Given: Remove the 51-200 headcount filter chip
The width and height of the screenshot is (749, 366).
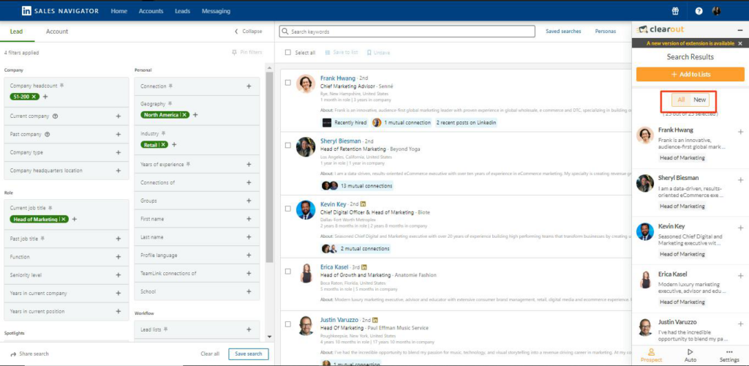Looking at the screenshot, I should click(x=34, y=97).
